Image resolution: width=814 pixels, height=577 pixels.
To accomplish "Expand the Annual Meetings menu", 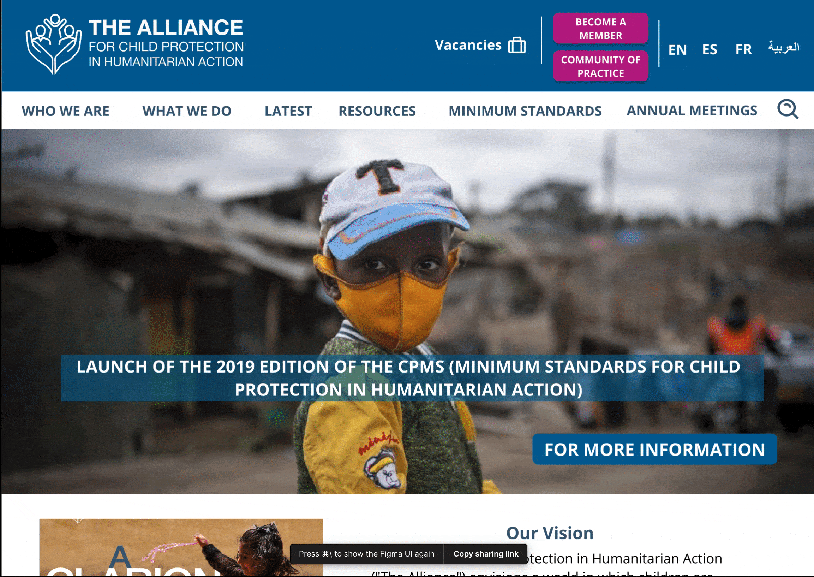I will point(692,111).
